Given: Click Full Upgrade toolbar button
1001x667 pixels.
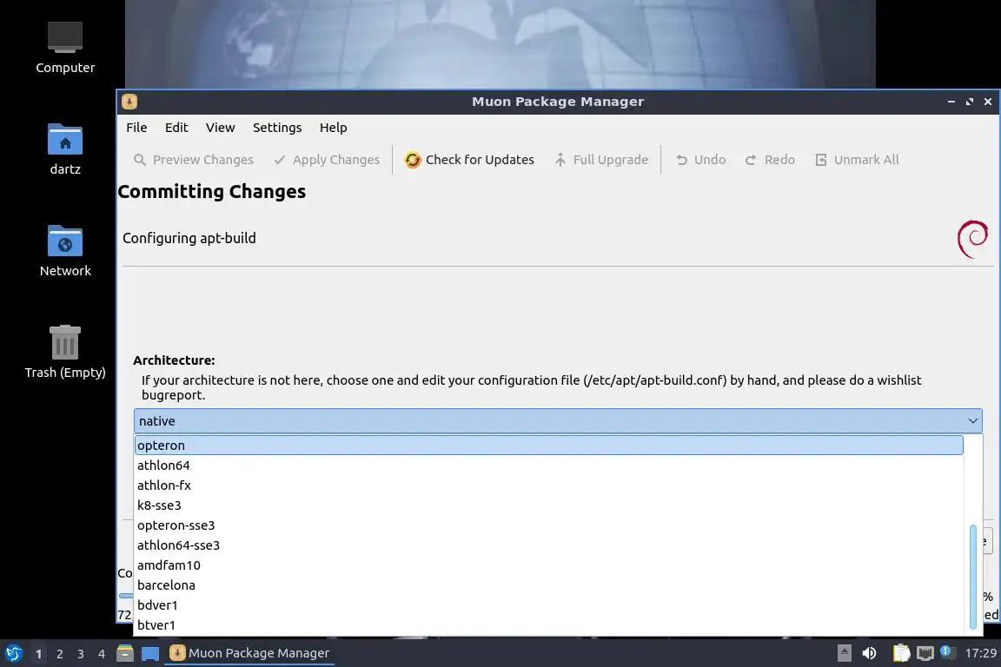Looking at the screenshot, I should tap(600, 160).
